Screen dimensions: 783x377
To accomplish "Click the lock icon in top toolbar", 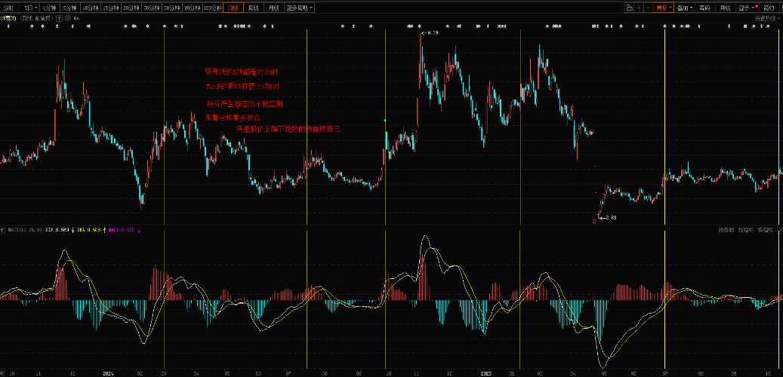I will click(629, 8).
